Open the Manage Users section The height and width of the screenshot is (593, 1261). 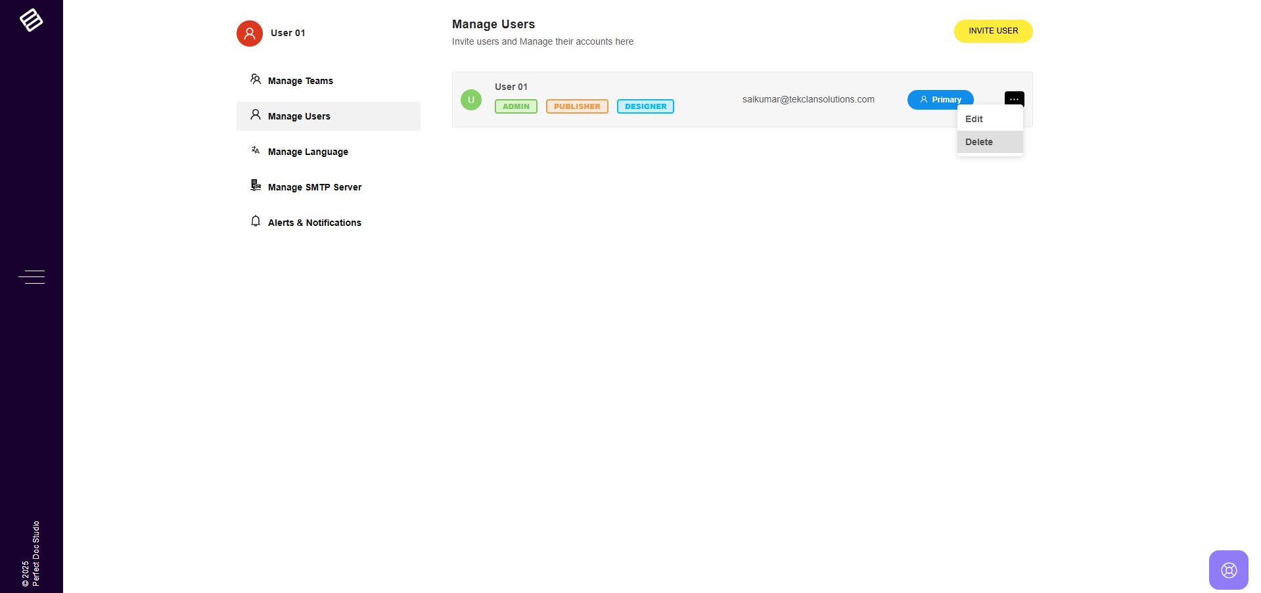[x=299, y=116]
